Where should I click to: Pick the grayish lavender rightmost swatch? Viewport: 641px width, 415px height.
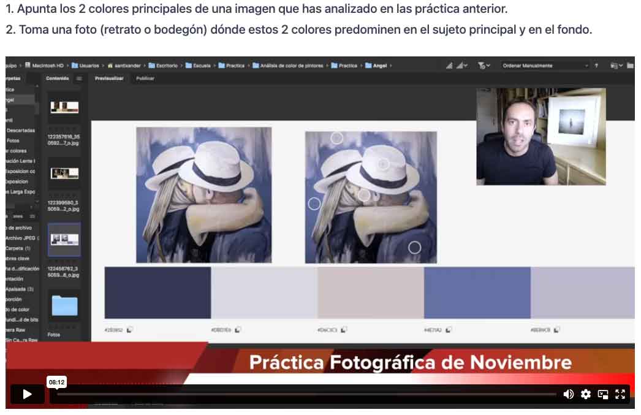coord(583,293)
